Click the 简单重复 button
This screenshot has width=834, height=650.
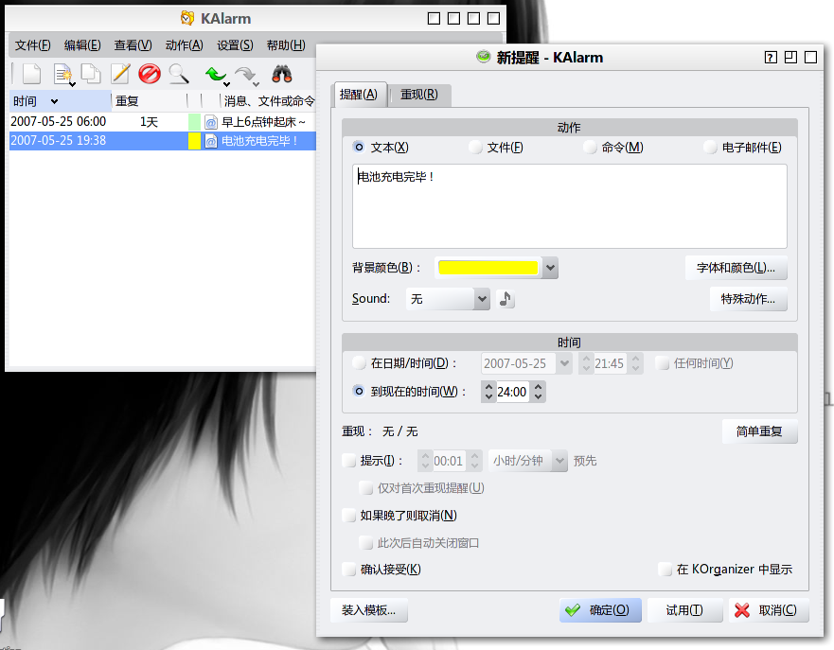pos(759,431)
